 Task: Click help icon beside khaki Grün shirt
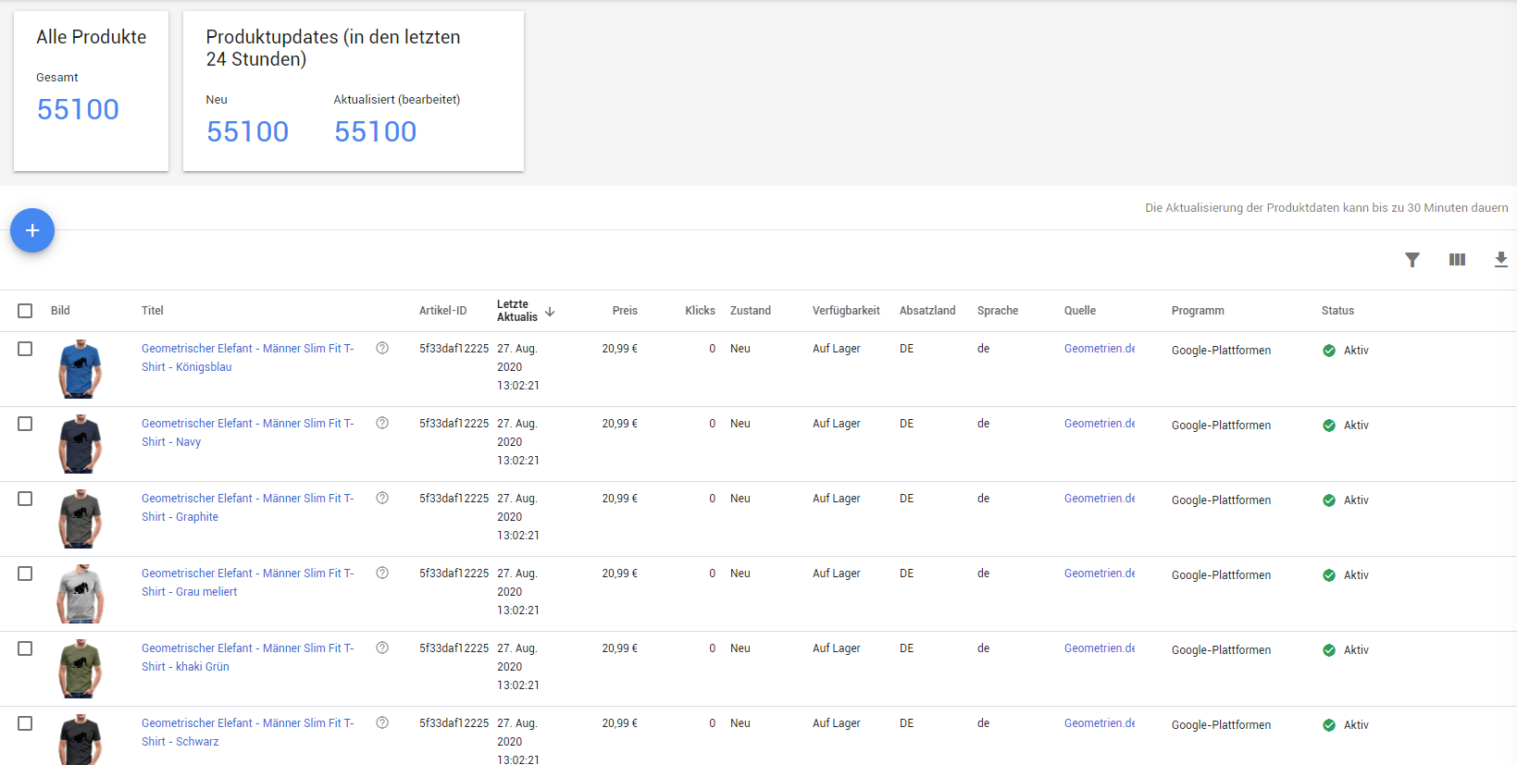382,648
